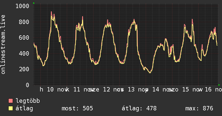This screenshot has height=116, width=222.
Task: Click the 600 y-axis label
Action: 24,37
